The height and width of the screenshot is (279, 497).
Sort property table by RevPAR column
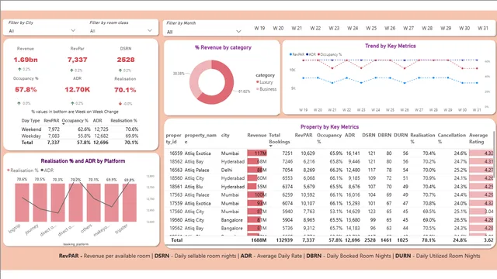(304, 136)
